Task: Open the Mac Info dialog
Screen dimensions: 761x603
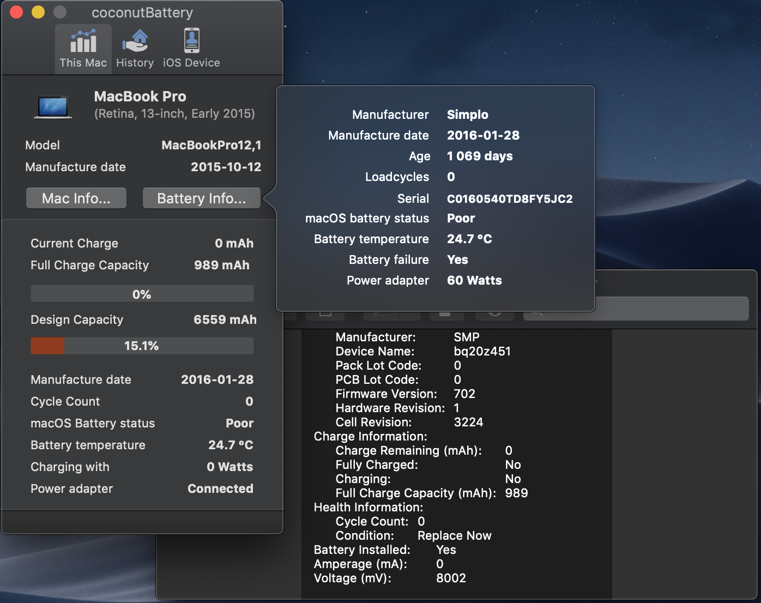Action: click(x=76, y=198)
